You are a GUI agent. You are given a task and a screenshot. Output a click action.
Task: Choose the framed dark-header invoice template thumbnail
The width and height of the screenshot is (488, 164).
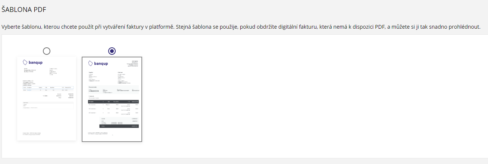click(112, 100)
